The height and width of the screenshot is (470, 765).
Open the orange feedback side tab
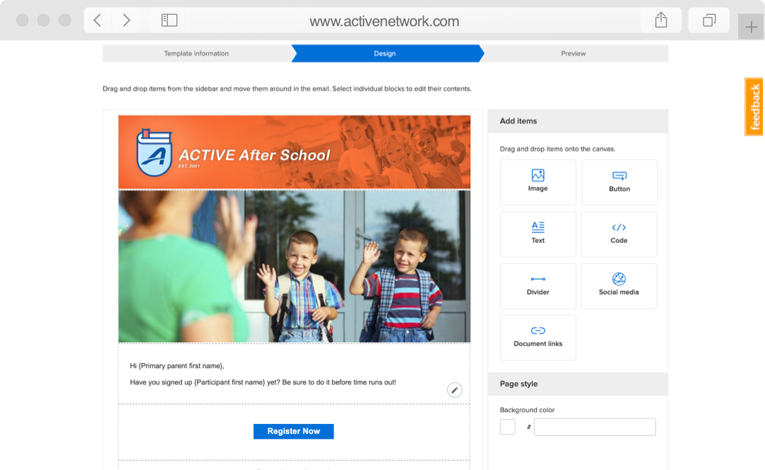754,107
